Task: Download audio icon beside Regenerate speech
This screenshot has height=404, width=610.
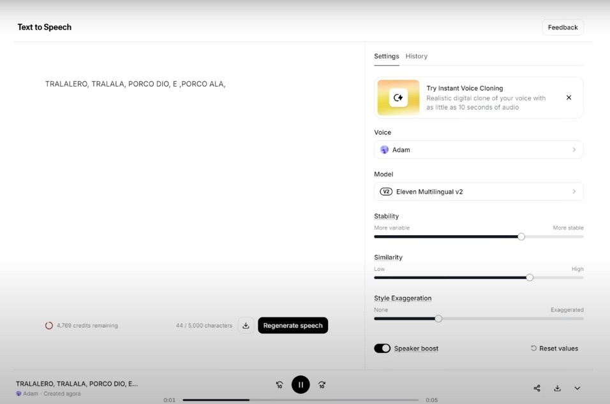Action: 246,326
